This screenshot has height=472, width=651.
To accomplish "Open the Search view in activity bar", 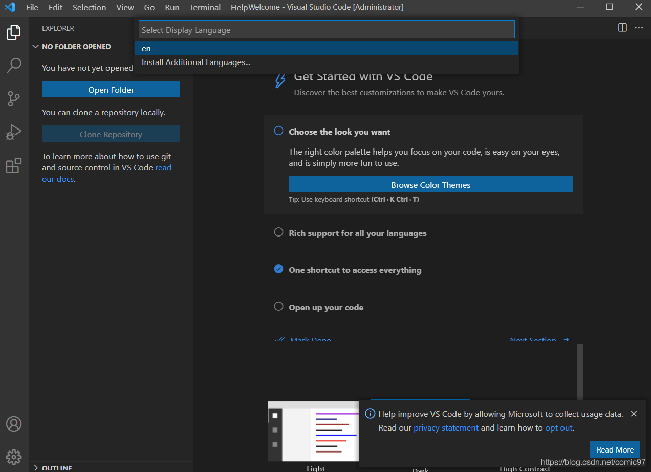I will [x=14, y=65].
